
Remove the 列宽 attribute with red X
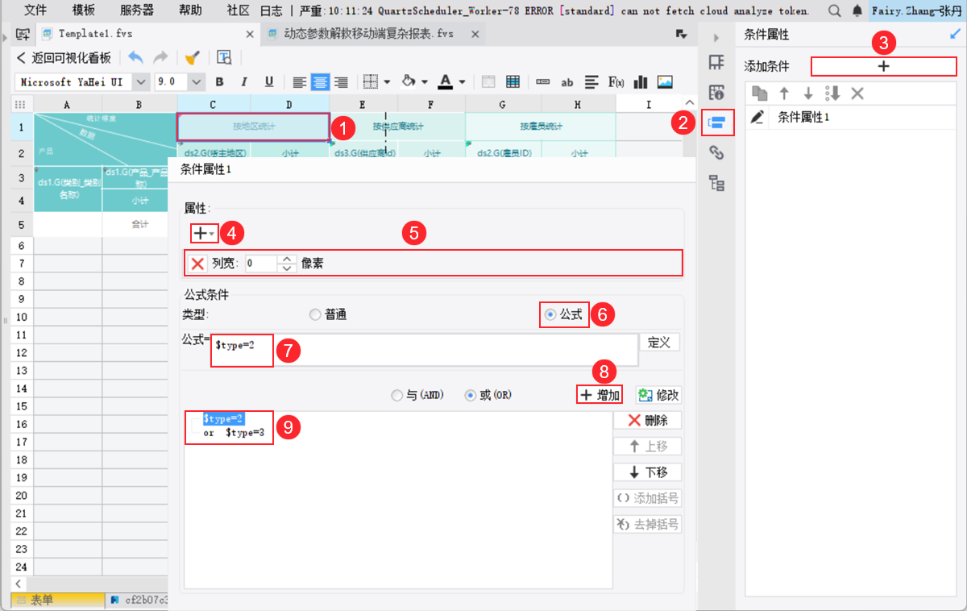point(197,263)
